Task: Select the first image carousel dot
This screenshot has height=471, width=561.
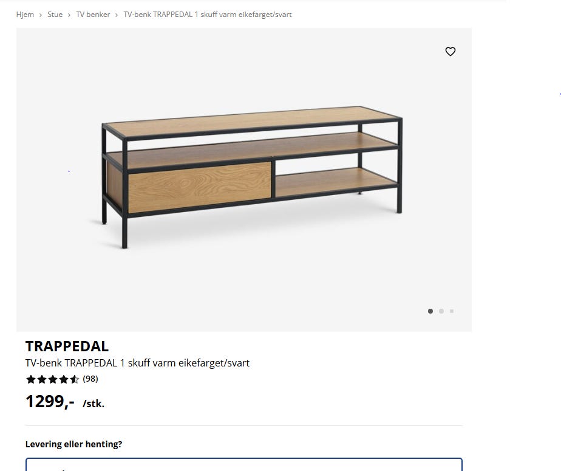Action: [x=430, y=311]
